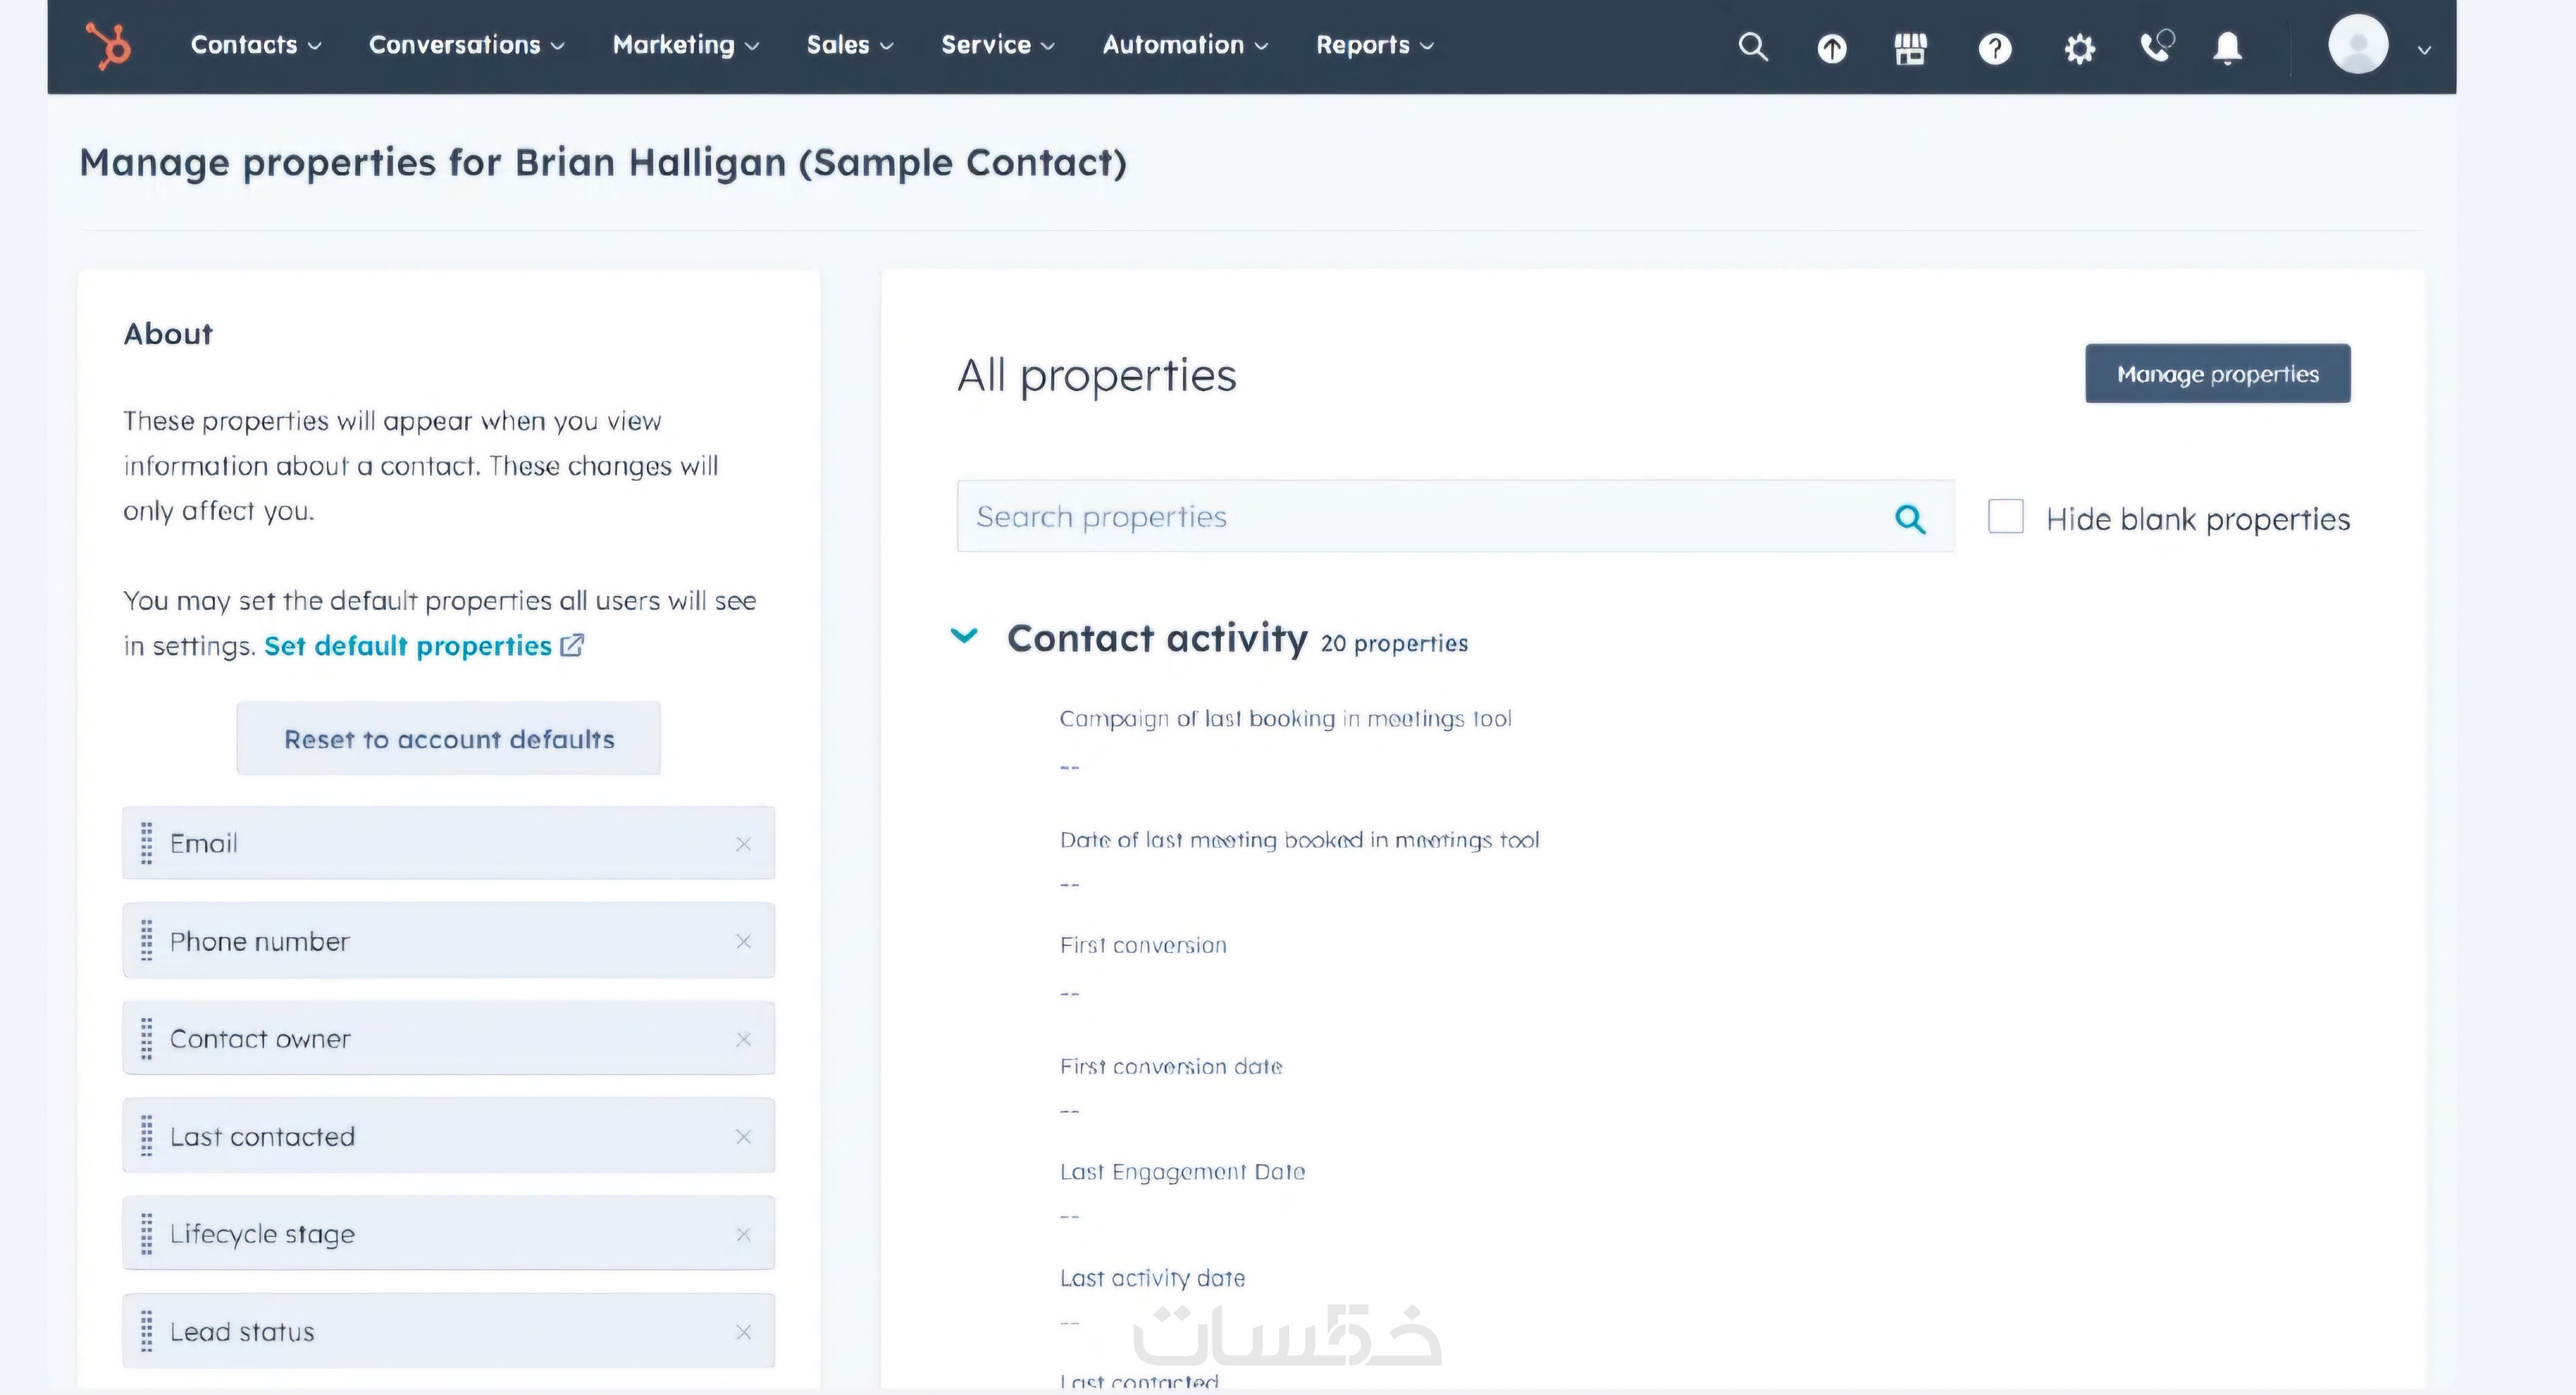Image resolution: width=2576 pixels, height=1395 pixels.
Task: Grab the drag handle for Contact owner
Action: (146, 1038)
